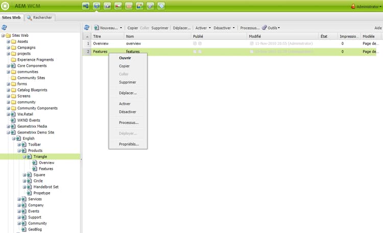Screen dimensions: 383x233
Task: Expand the We.Retail tree node
Action: (8, 114)
